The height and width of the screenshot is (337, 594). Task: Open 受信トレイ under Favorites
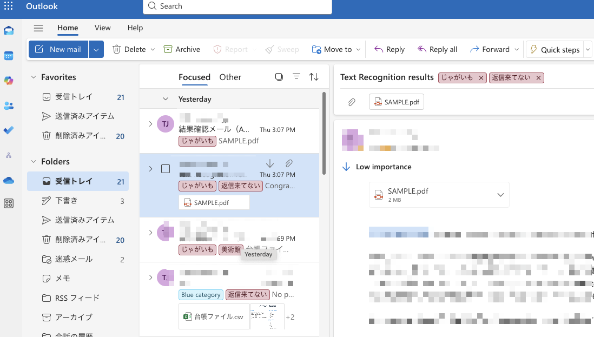(78, 97)
